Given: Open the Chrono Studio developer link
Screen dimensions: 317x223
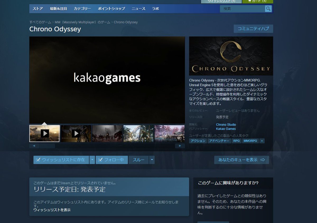Looking at the screenshot, I should pos(226,125).
